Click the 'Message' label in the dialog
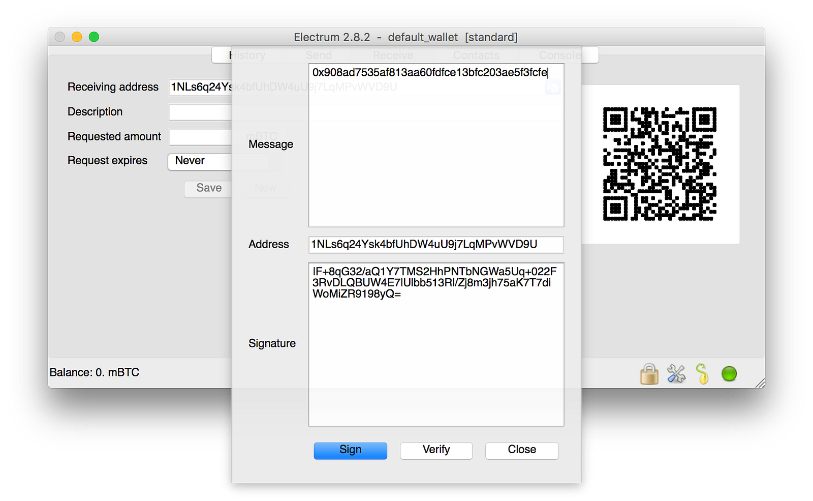 (271, 144)
